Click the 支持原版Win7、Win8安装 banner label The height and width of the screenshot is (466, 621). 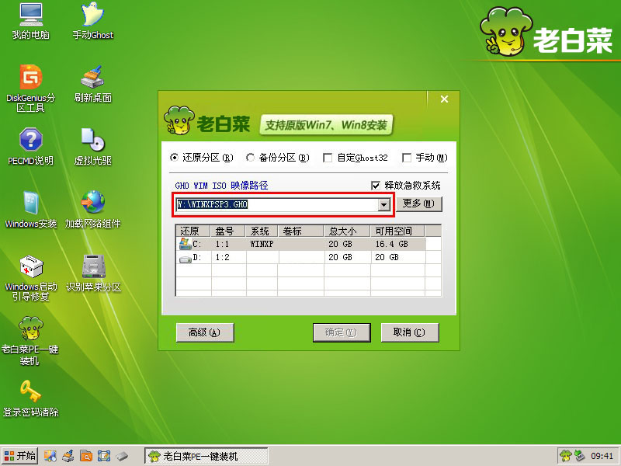(x=325, y=125)
